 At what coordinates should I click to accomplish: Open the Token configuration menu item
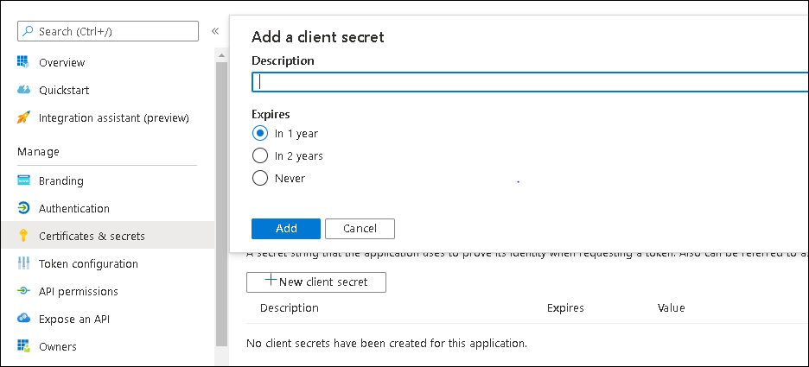pos(88,263)
